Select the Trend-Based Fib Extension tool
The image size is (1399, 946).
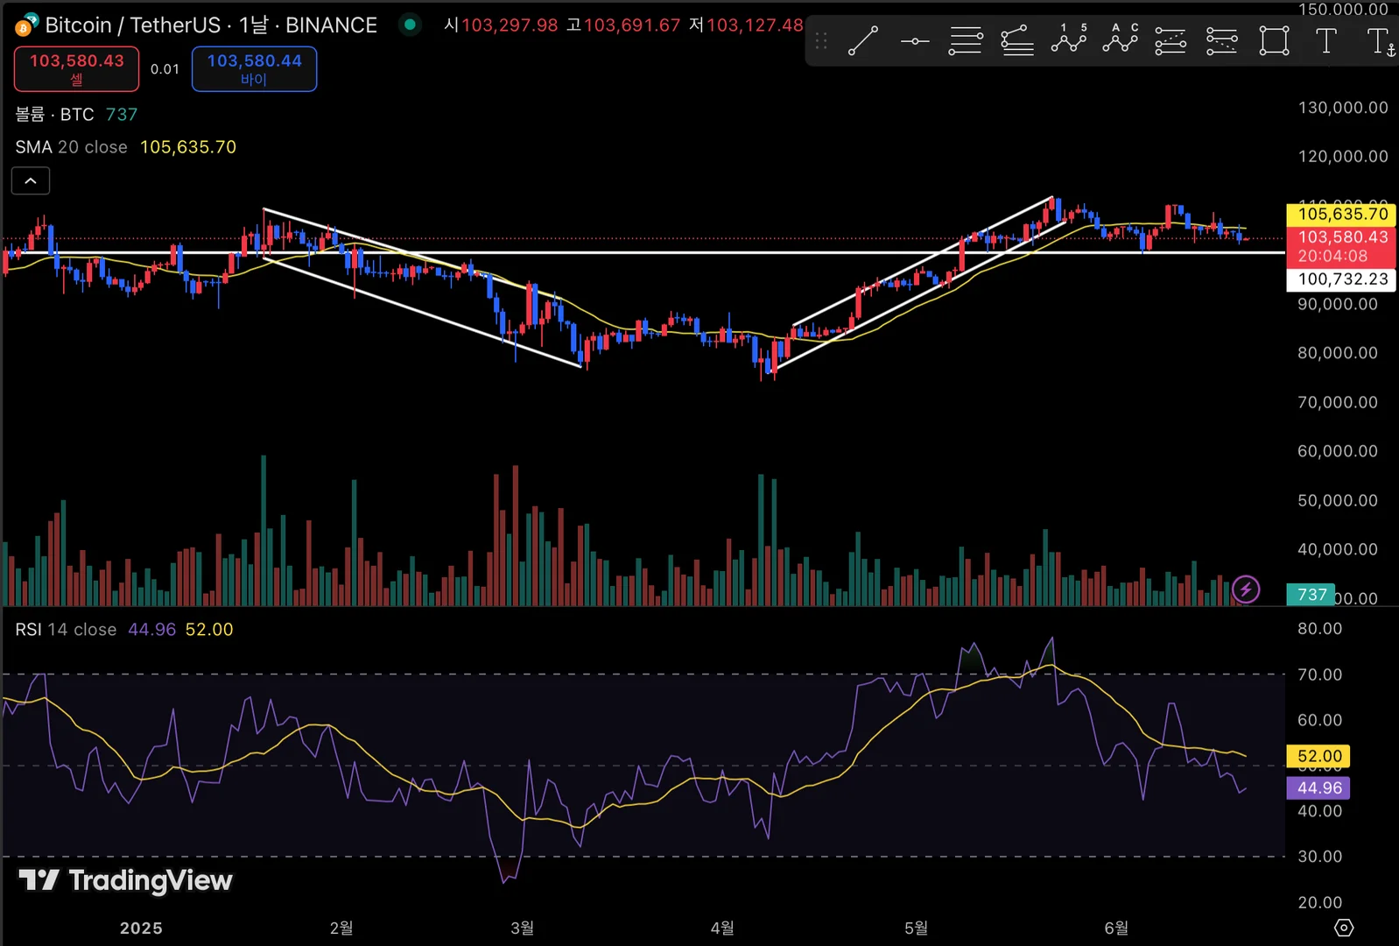point(1017,40)
